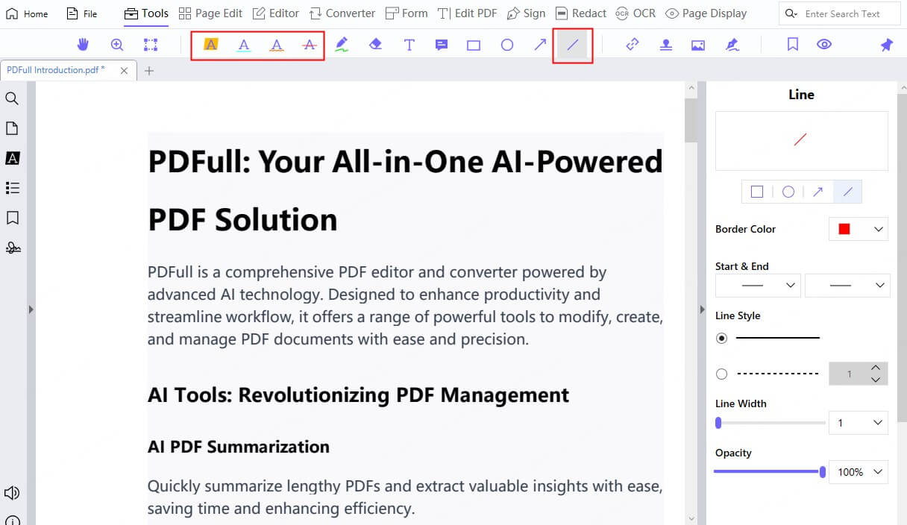This screenshot has width=907, height=525.
Task: Select the Arrow annotation tool
Action: pos(539,44)
